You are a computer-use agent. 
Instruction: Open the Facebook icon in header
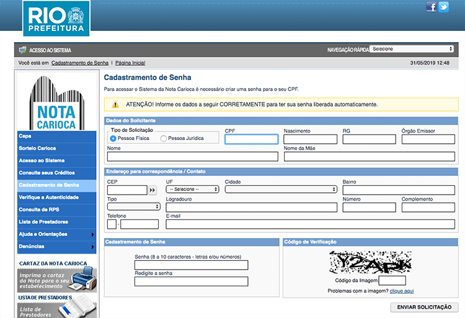[432, 7]
